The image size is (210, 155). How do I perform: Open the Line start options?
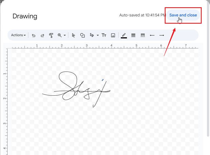tap(152, 35)
